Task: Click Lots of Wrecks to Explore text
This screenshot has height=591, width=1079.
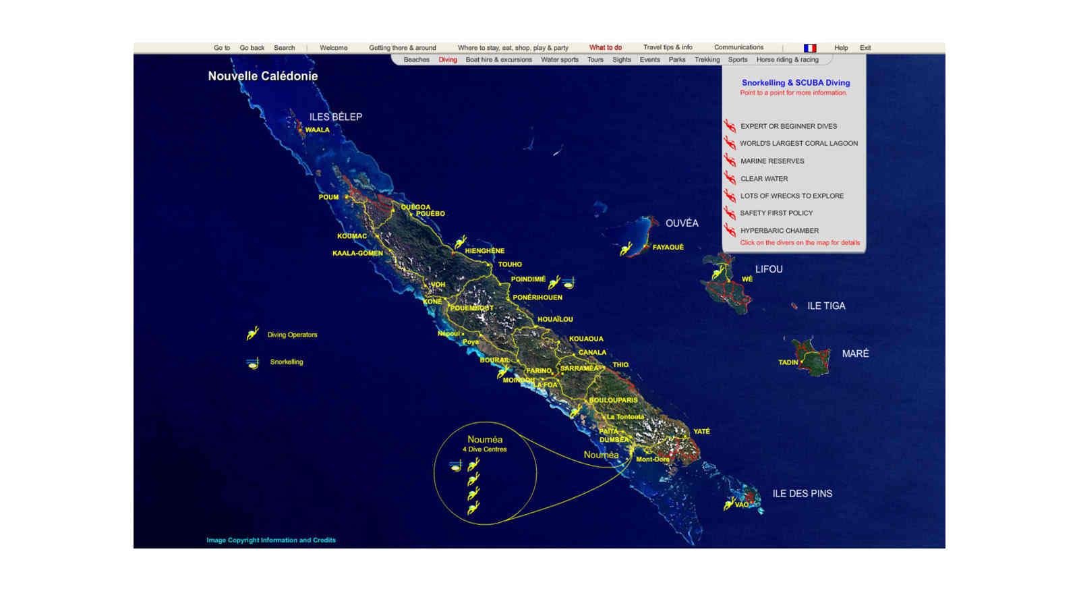Action: (792, 196)
